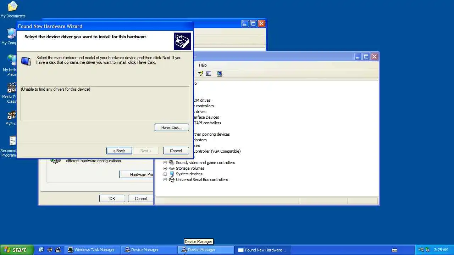Click the Have Disk button in the wizard
The width and height of the screenshot is (454, 255).
click(172, 127)
